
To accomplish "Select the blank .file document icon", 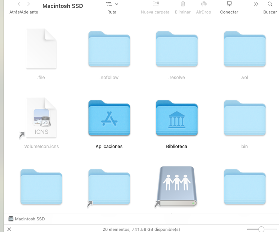I will [41, 49].
